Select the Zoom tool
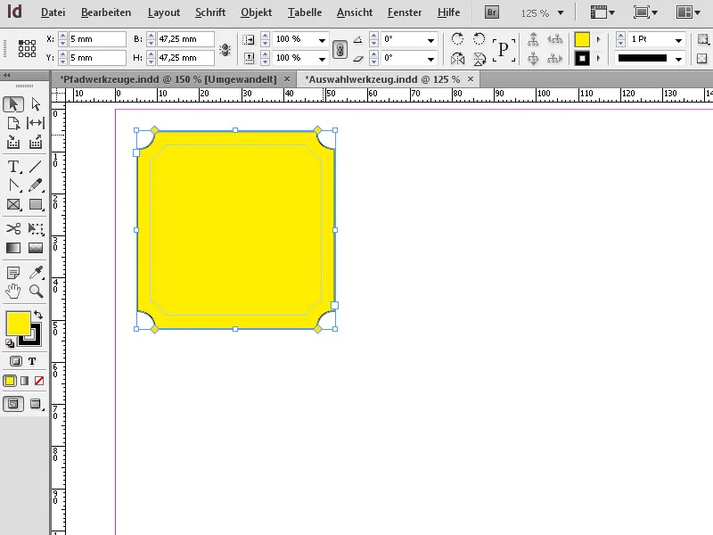Viewport: 713px width, 535px height. click(x=36, y=292)
